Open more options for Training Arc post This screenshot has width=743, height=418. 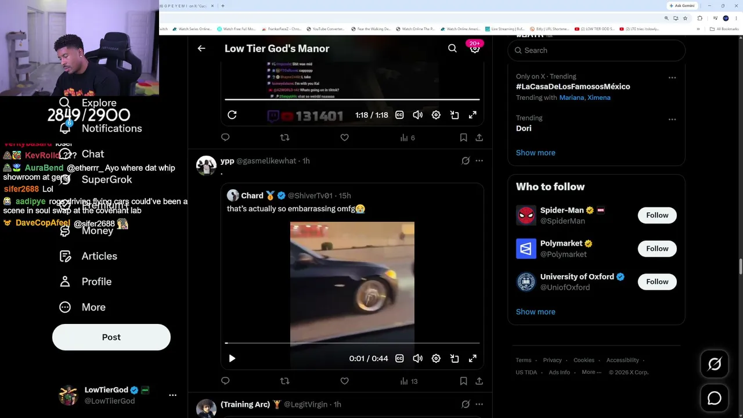[x=479, y=404]
